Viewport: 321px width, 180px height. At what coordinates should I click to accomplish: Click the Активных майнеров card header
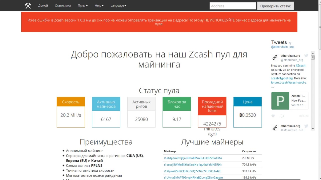click(106, 104)
